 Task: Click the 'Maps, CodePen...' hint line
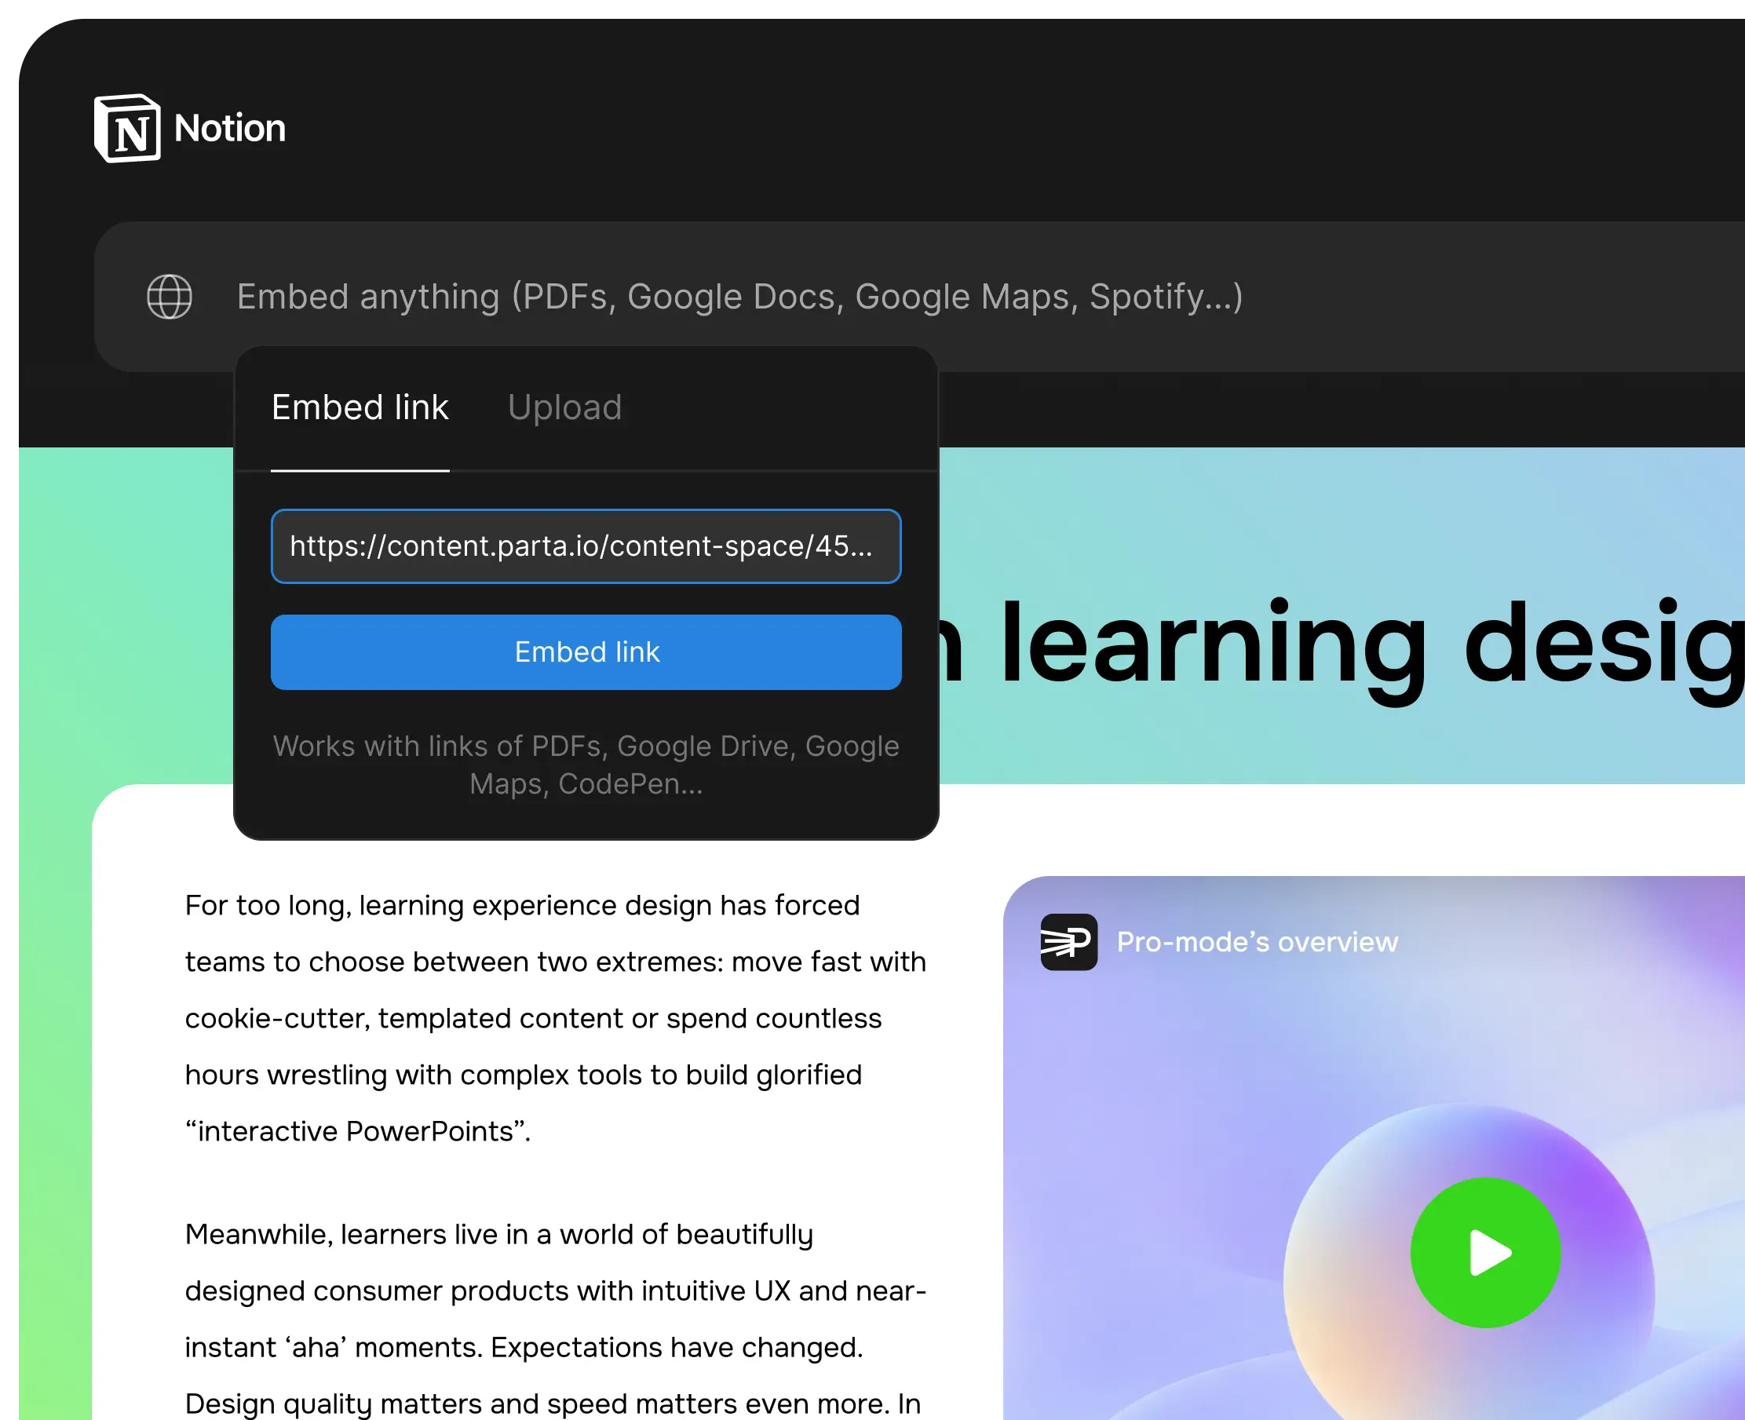(x=586, y=783)
